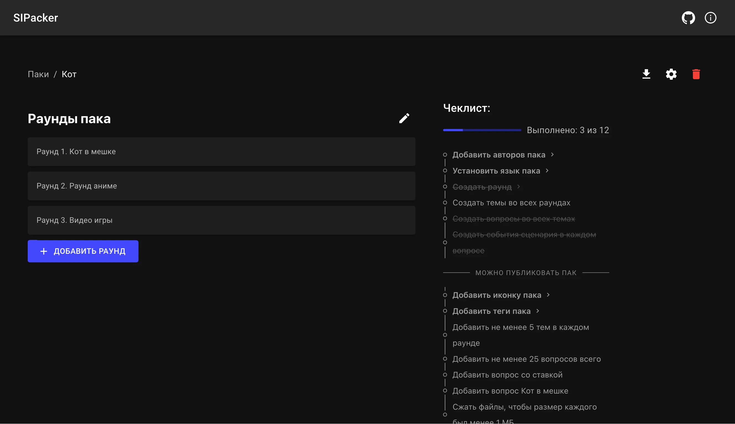Click SIPacker logo title
The height and width of the screenshot is (424, 735).
point(35,18)
